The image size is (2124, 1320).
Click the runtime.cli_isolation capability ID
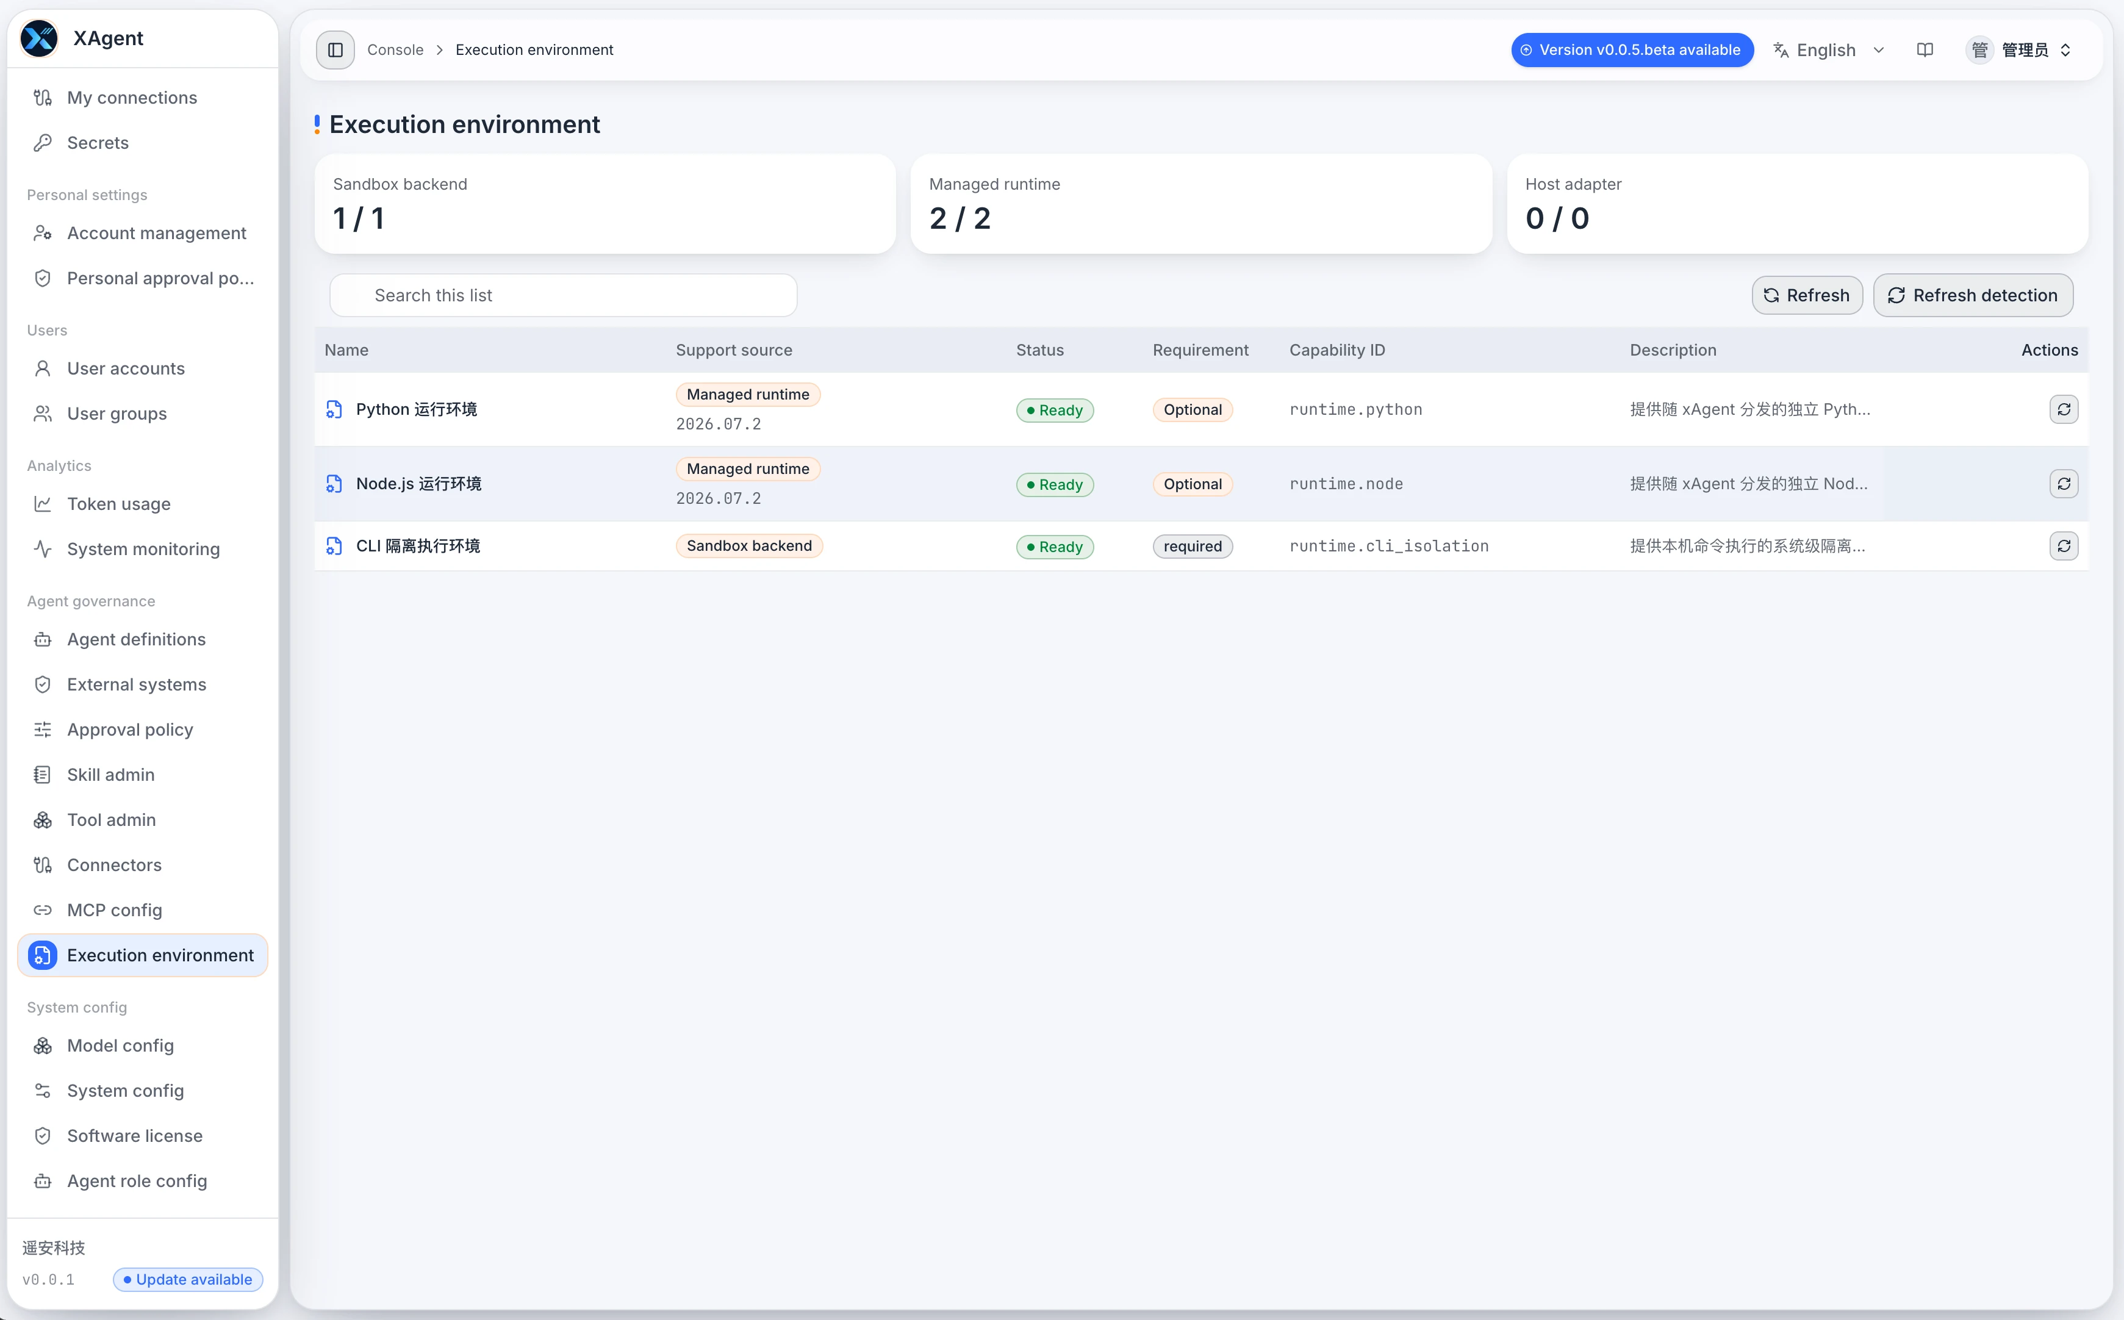pos(1389,547)
